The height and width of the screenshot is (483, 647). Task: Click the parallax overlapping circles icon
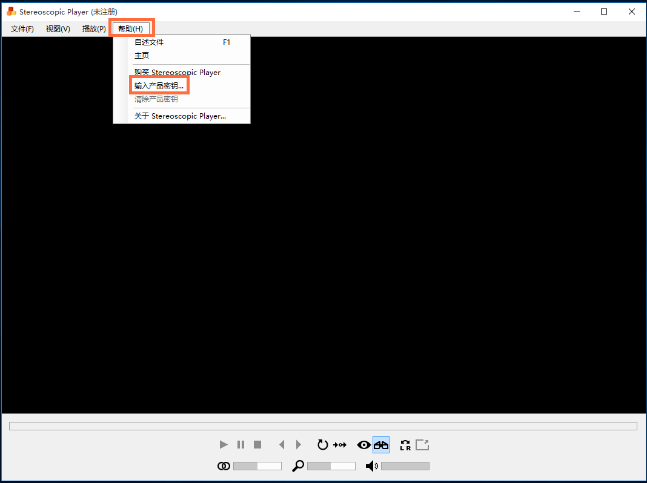pos(224,466)
